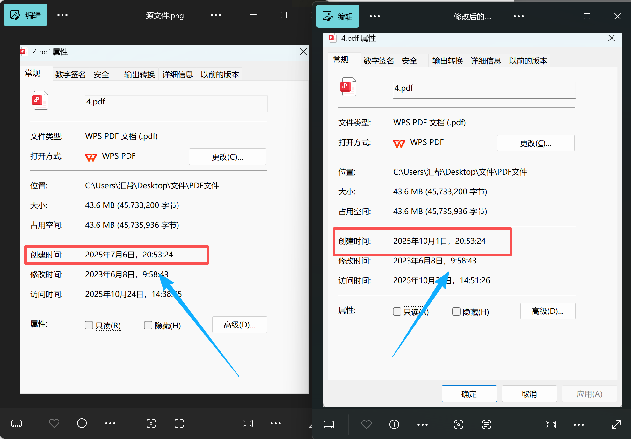
Task: Click 更改(C)... button in right dialog
Action: 535,143
